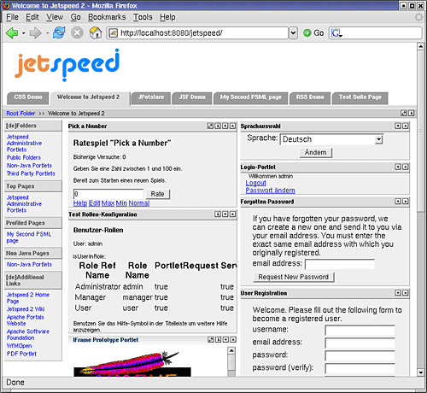The width and height of the screenshot is (427, 393).
Task: Click help icon on Pick a Number portlet
Action: [218, 126]
